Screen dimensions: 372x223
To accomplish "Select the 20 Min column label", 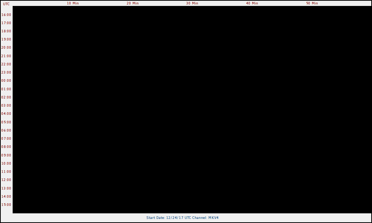I will (133, 3).
